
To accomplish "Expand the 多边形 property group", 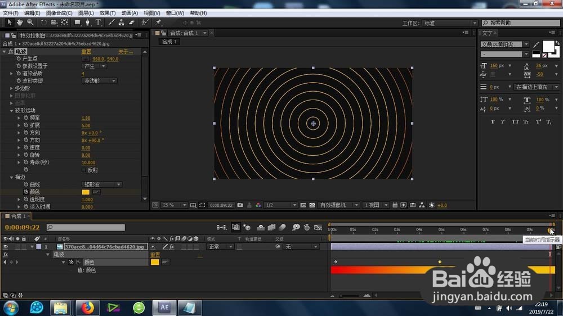I will coord(11,88).
